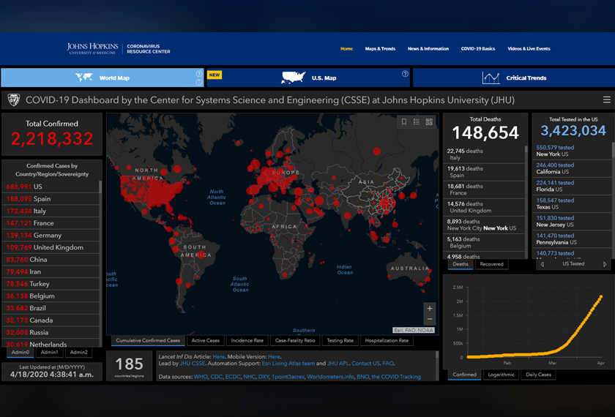Open the FAQ link

pos(388,364)
